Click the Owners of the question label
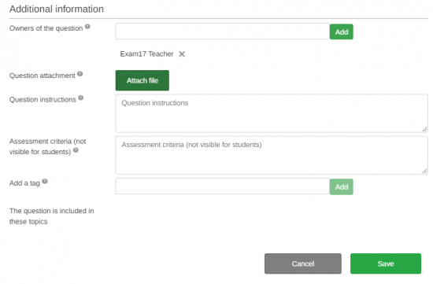Viewport: 433px width, 284px height. [x=46, y=28]
